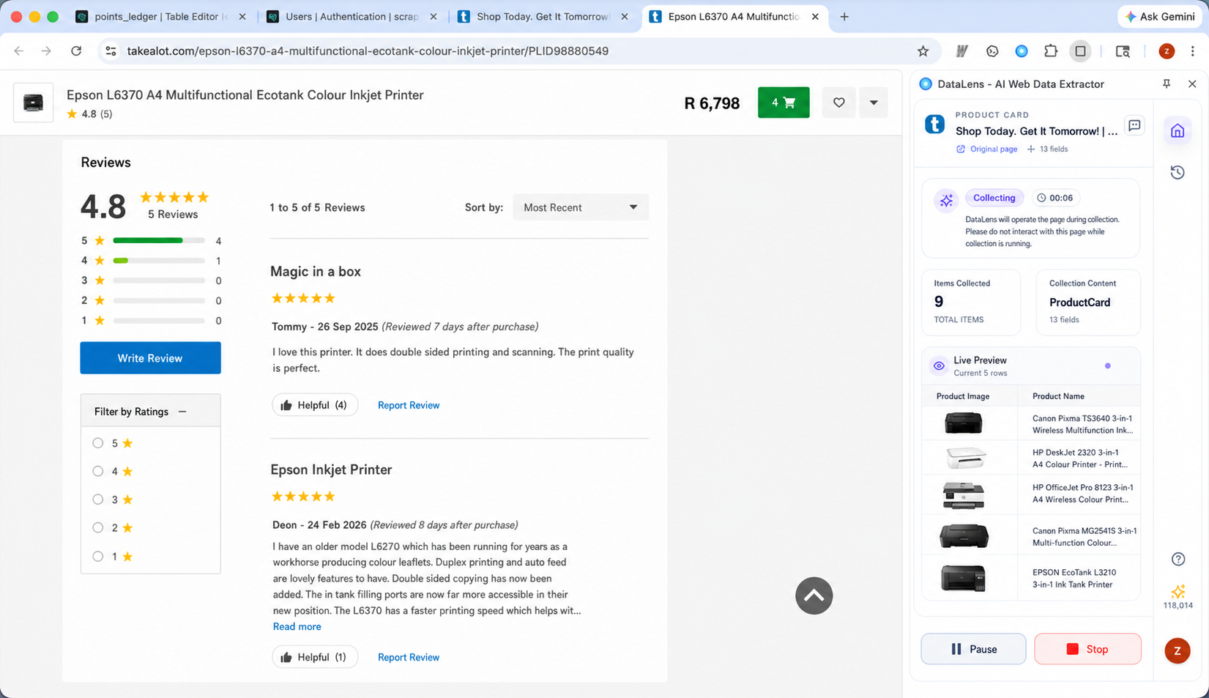This screenshot has width=1209, height=698.
Task: Close the Users Authentication tab
Action: coord(434,16)
